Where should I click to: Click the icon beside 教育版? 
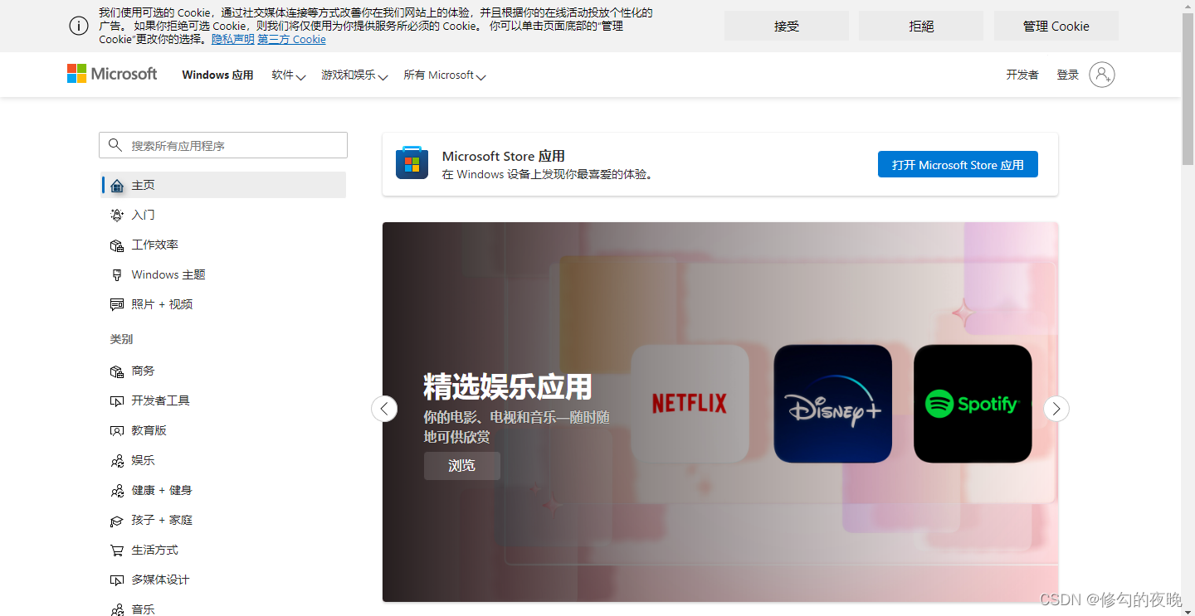tap(117, 430)
